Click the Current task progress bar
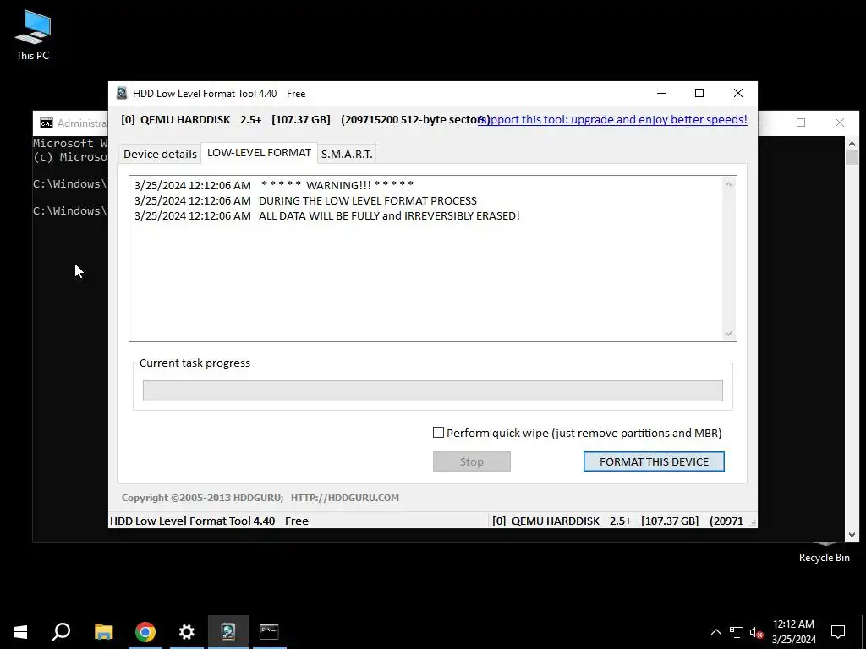 point(432,390)
